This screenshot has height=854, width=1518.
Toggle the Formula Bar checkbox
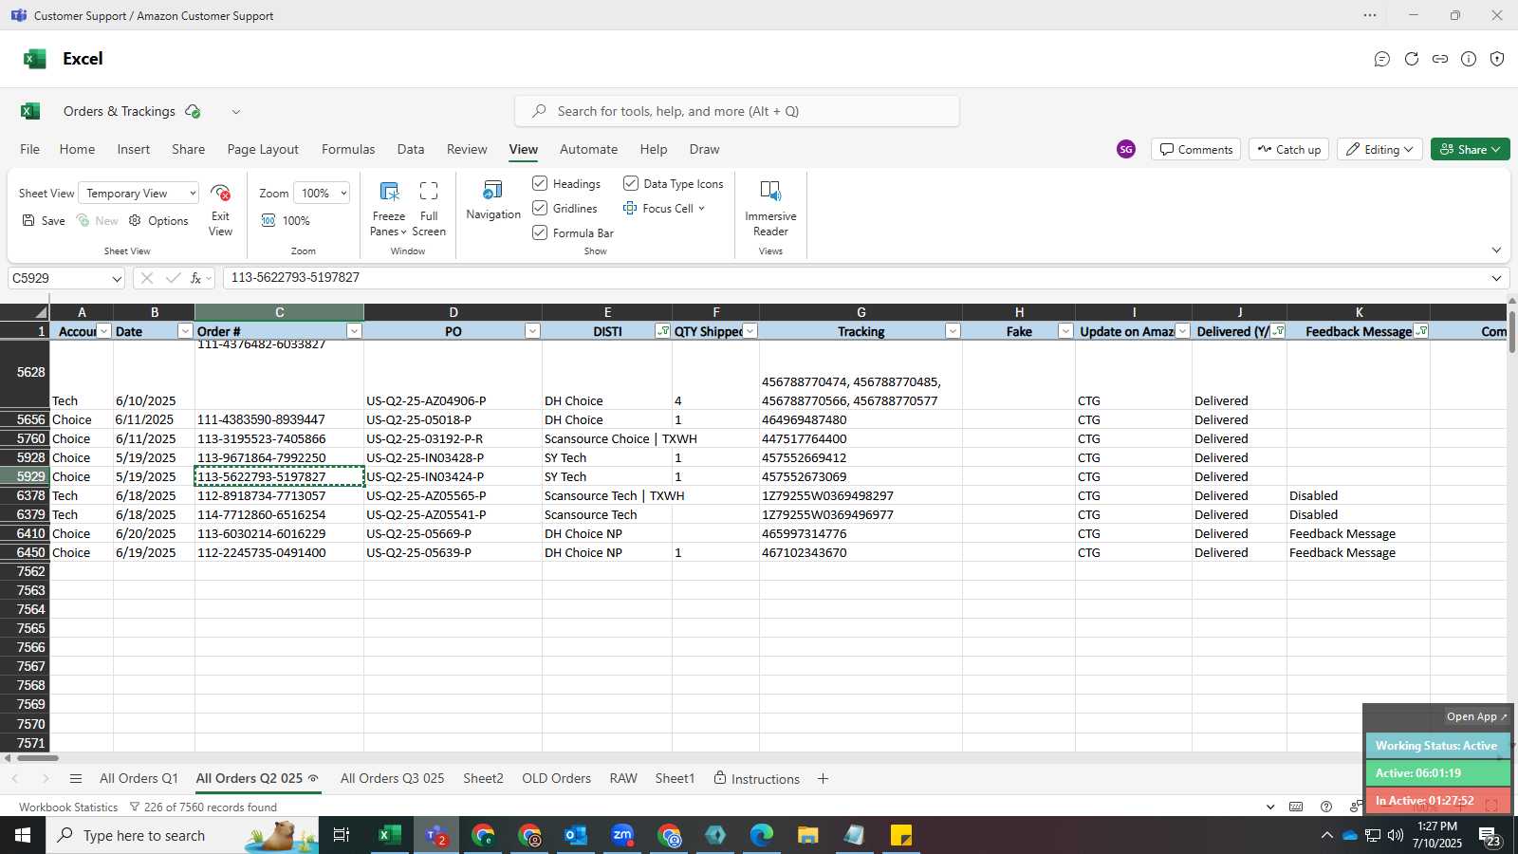540,232
